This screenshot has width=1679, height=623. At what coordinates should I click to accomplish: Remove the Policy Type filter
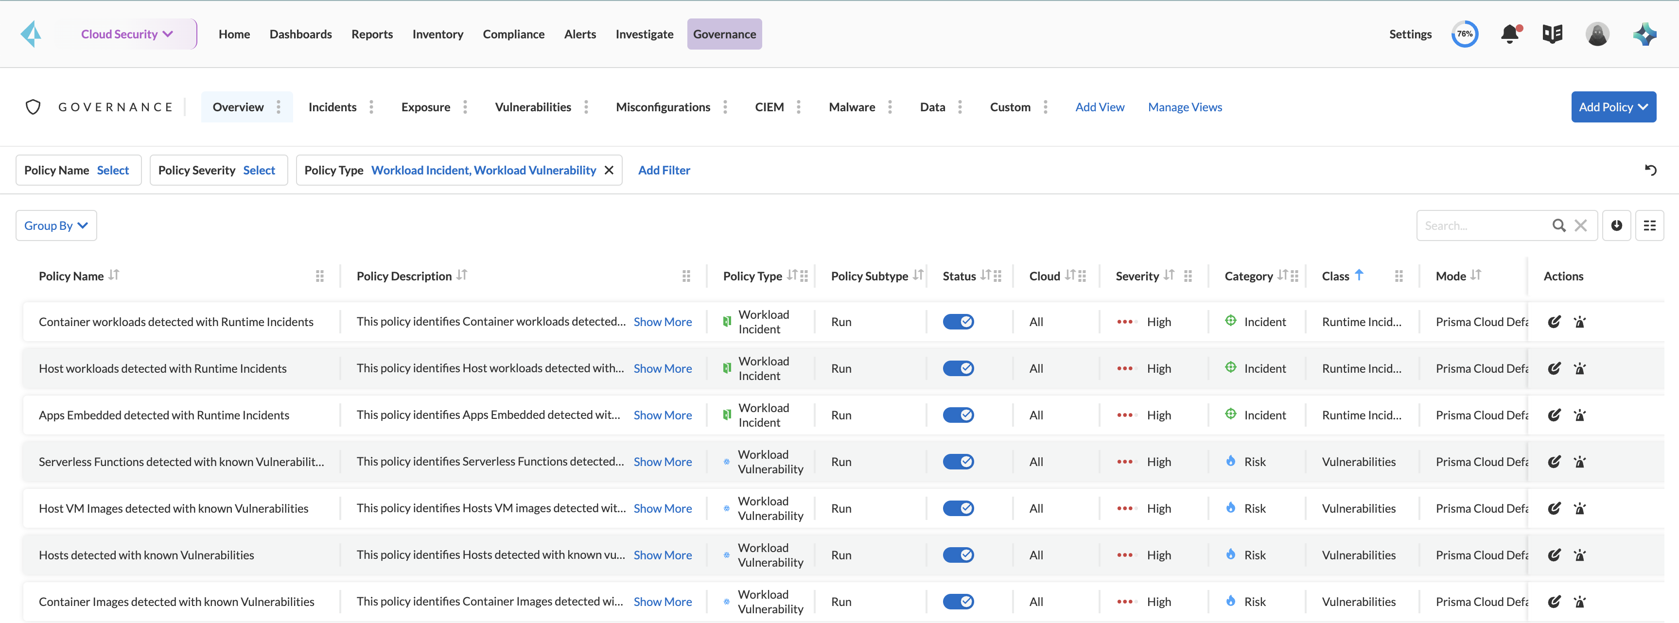[609, 170]
